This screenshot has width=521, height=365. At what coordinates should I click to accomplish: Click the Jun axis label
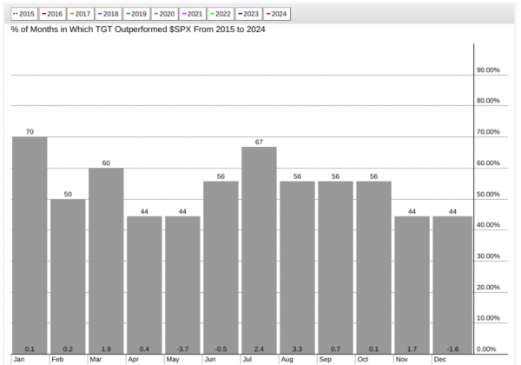[210, 359]
